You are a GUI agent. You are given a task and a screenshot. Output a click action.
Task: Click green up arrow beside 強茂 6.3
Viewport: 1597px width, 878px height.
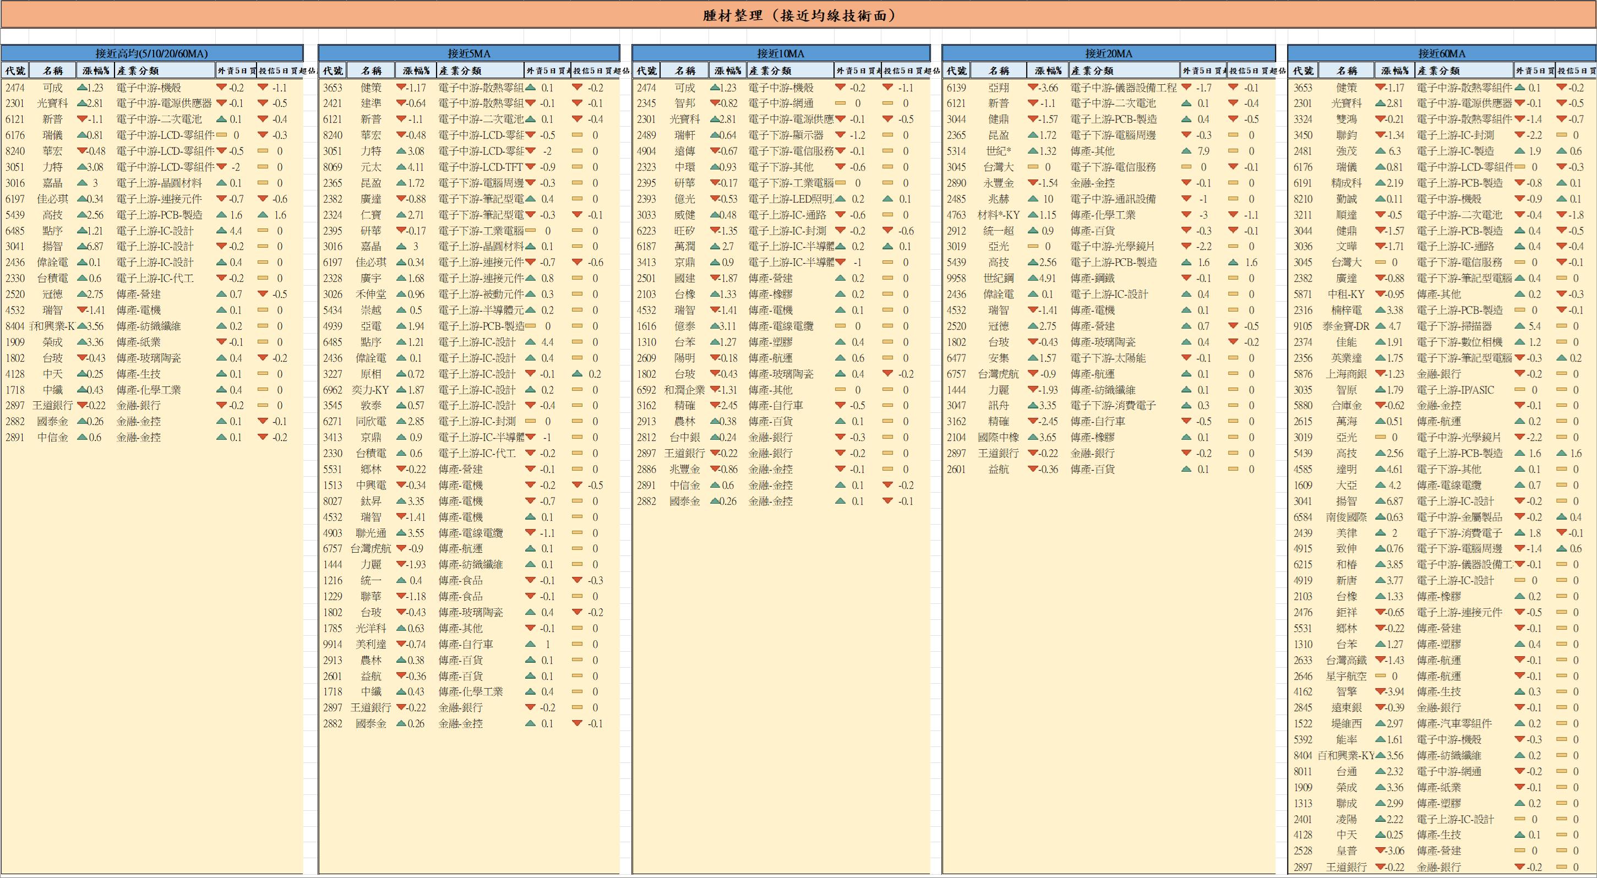click(x=1381, y=151)
